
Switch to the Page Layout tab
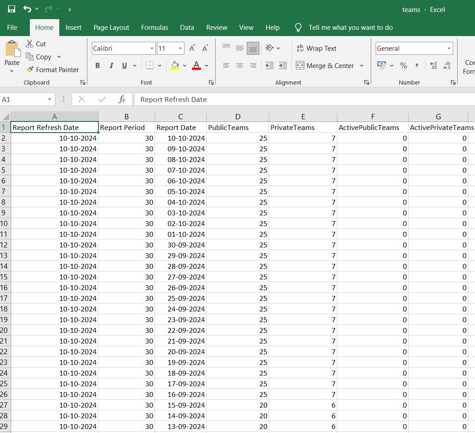click(x=111, y=28)
